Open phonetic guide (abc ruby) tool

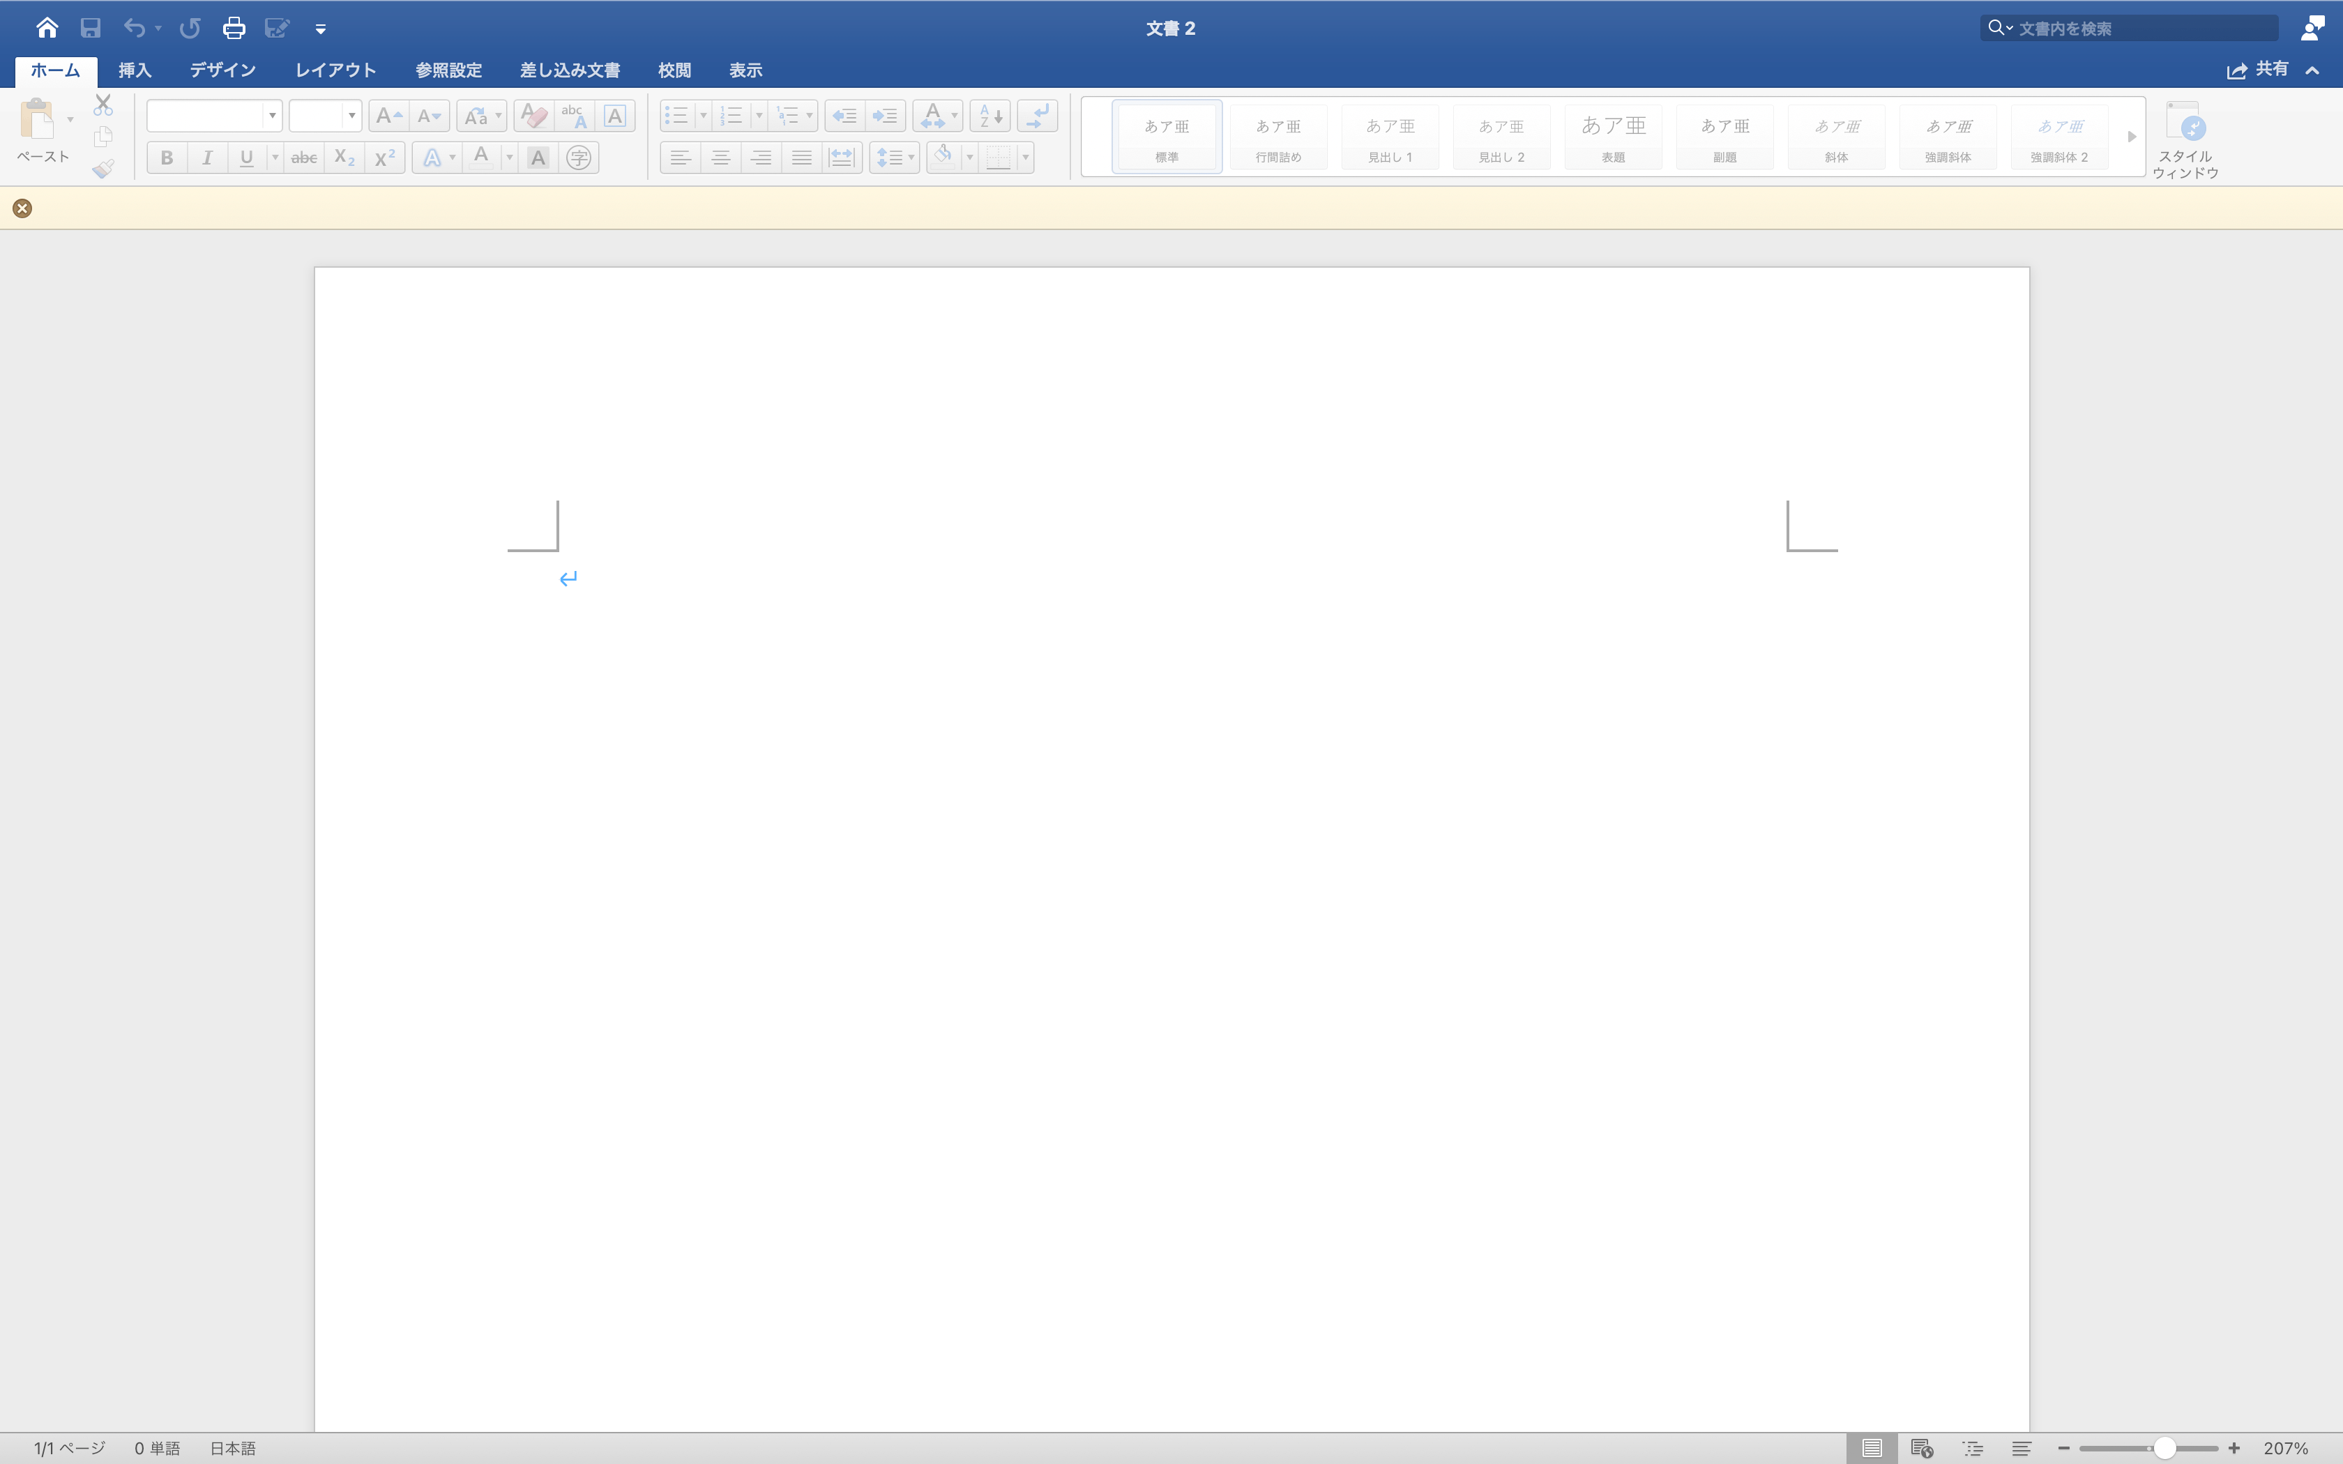click(x=574, y=116)
